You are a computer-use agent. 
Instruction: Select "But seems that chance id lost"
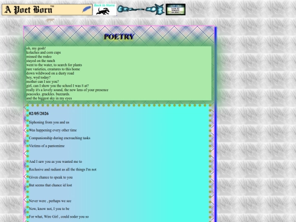click(50, 185)
